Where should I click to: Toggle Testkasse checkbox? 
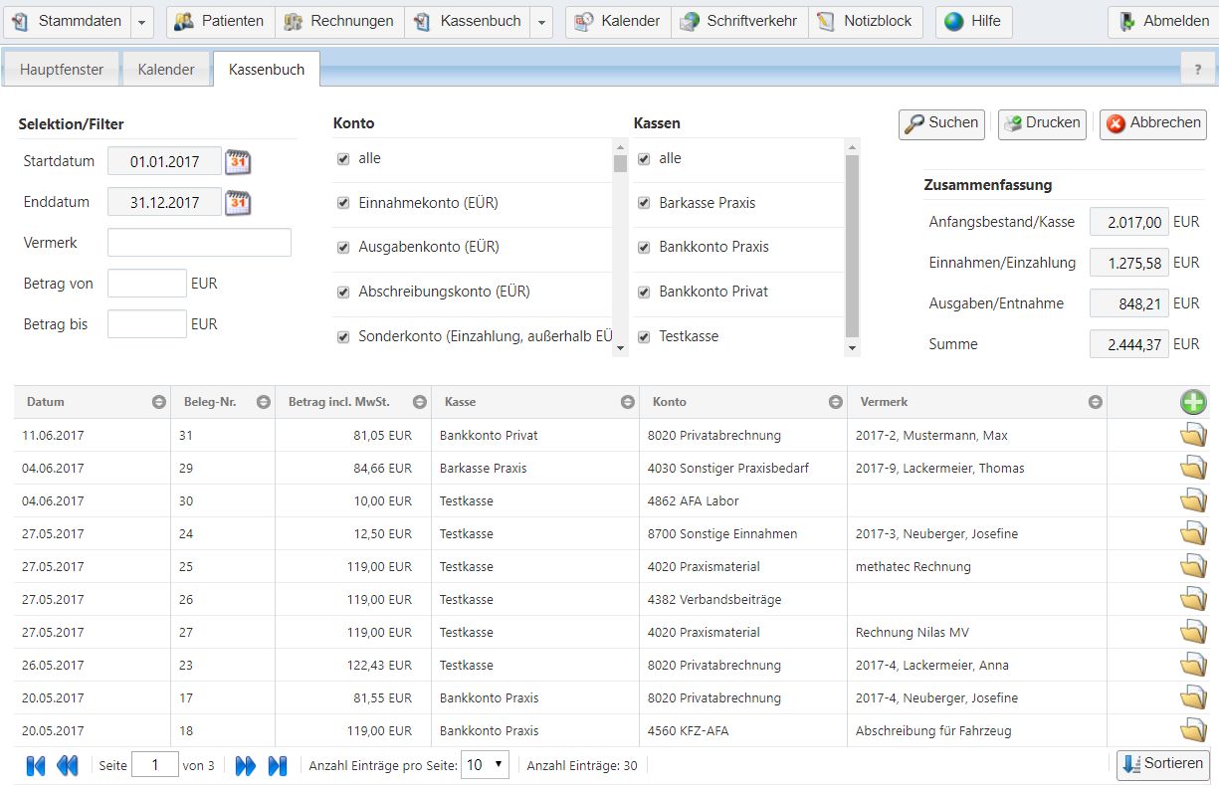pyautogui.click(x=644, y=337)
